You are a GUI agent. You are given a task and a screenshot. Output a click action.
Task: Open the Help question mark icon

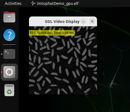click(9, 35)
